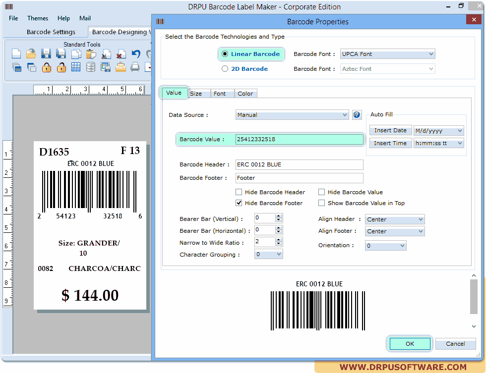
Task: Open the Orientation dropdown
Action: pyautogui.click(x=385, y=246)
